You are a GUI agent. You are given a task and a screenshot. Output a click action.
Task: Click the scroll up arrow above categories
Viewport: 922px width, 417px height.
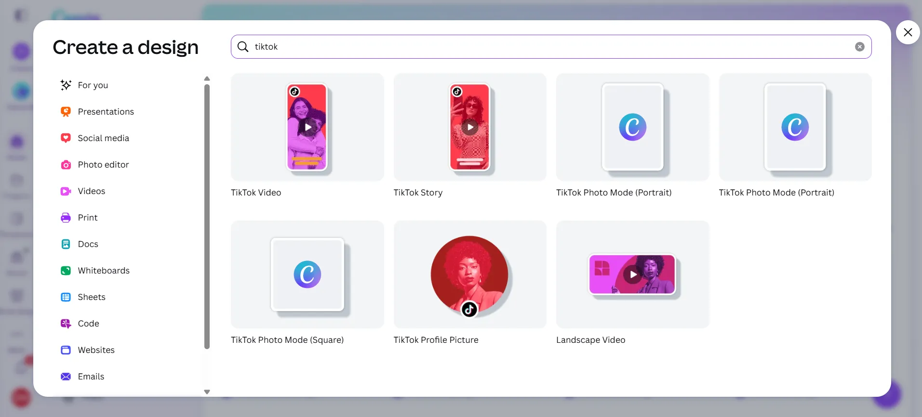click(x=207, y=78)
